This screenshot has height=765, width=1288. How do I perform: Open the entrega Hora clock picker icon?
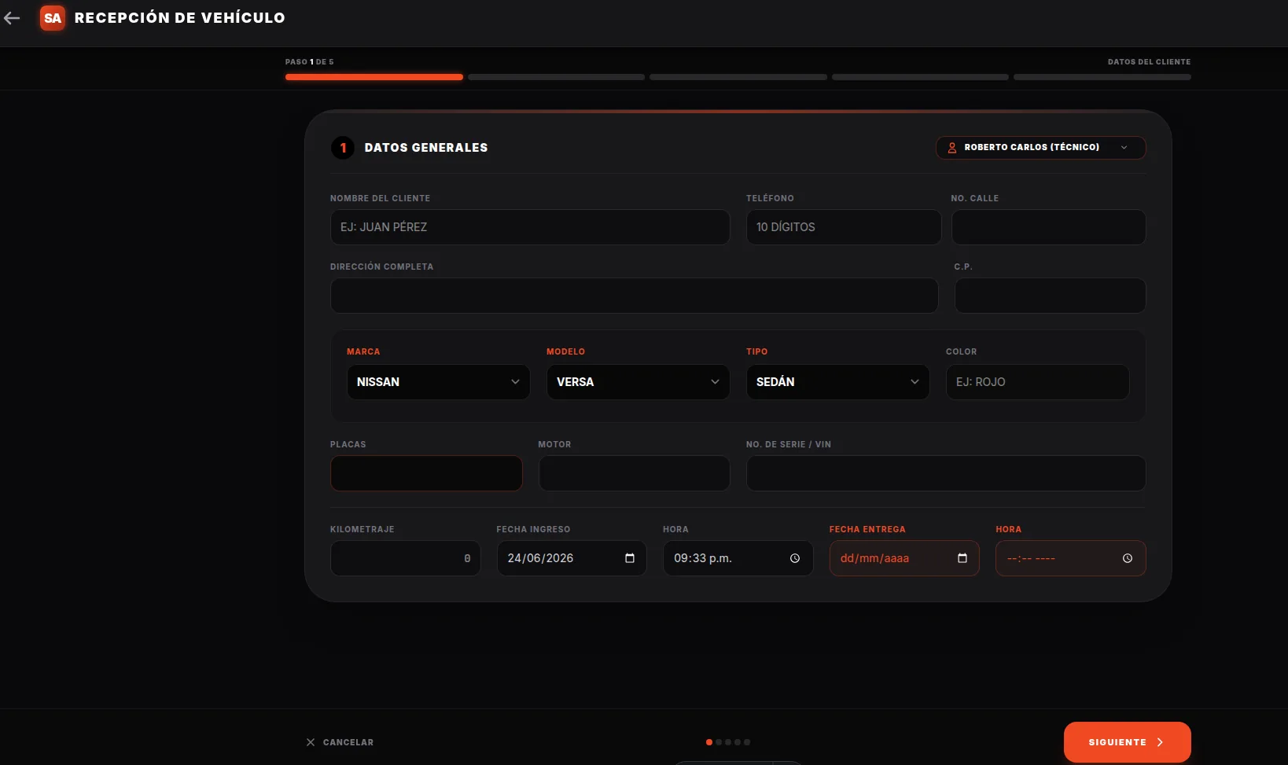[x=1128, y=558]
